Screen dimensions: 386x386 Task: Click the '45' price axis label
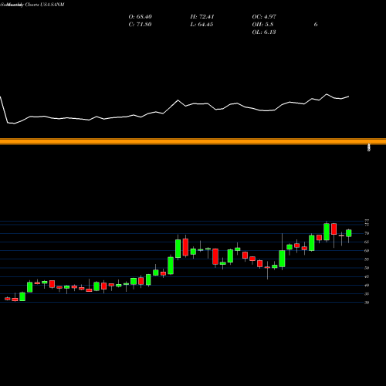pos(367,276)
